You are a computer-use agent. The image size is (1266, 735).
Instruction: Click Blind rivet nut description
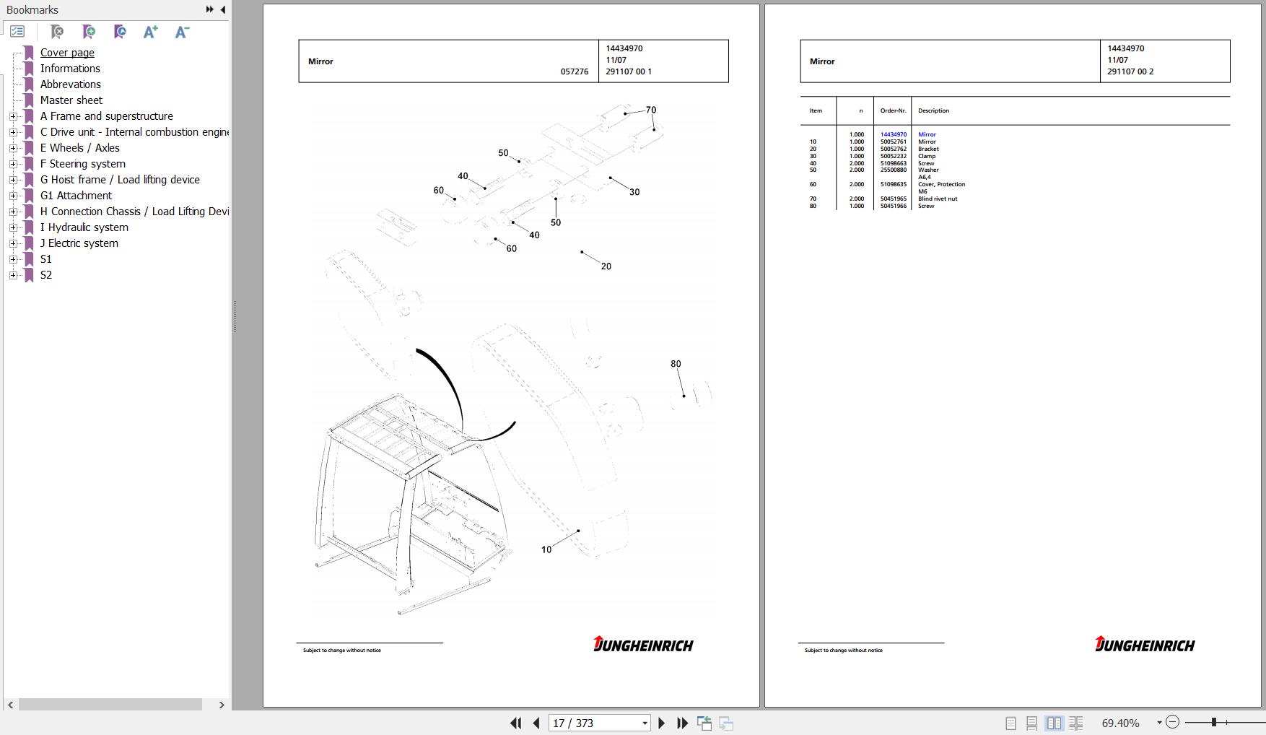tap(938, 199)
